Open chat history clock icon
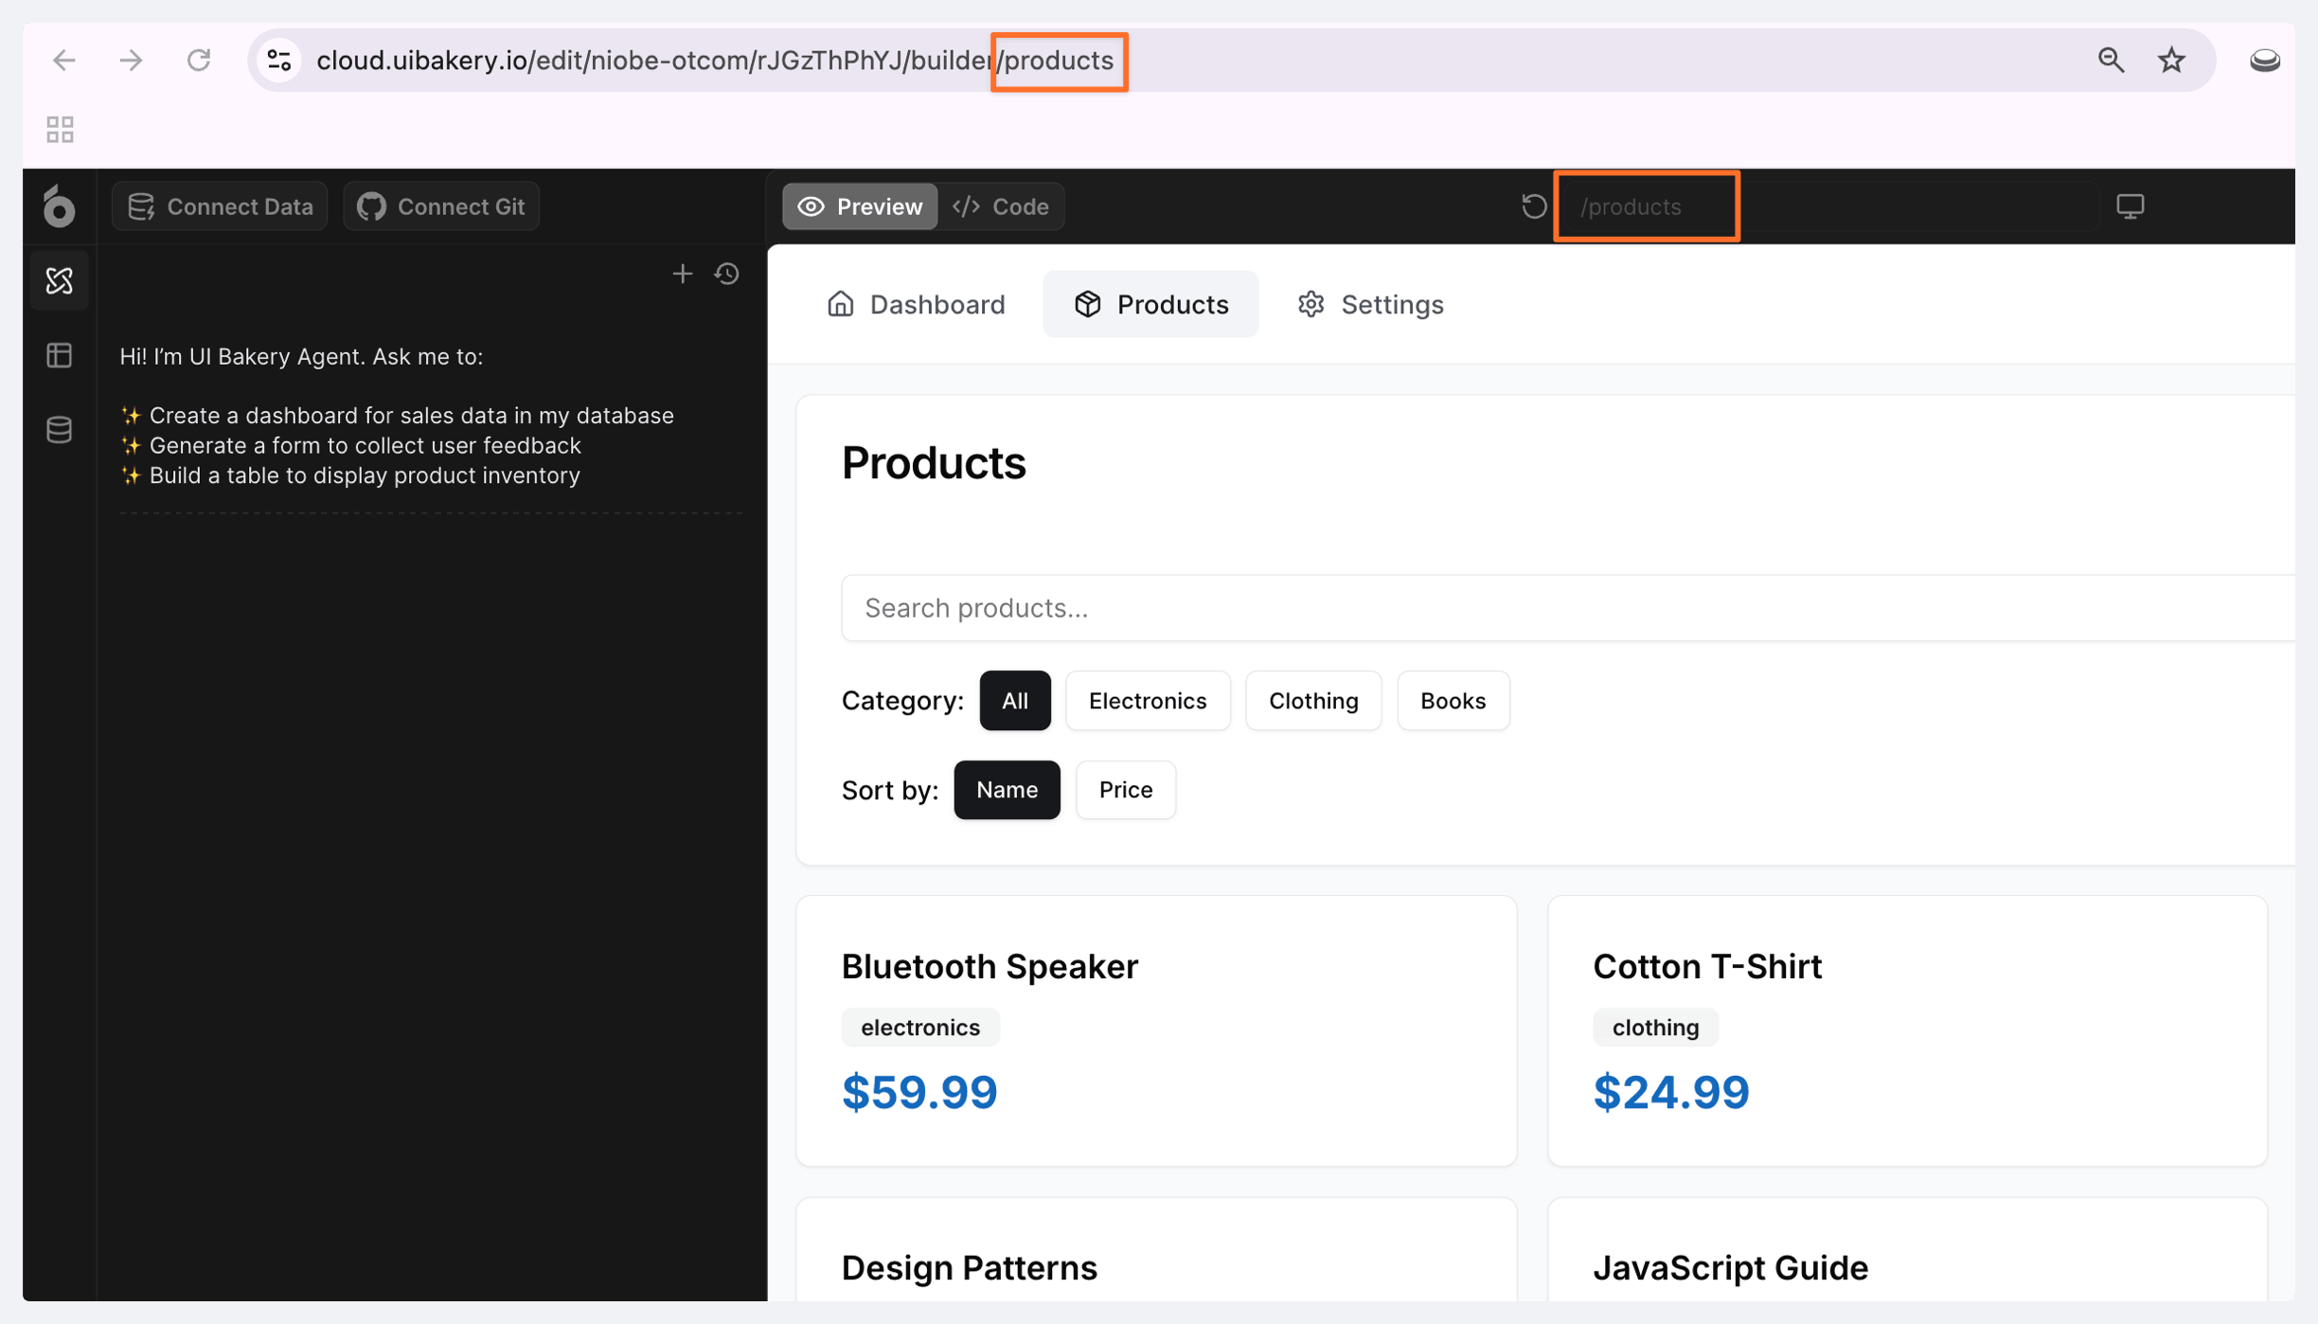 [x=727, y=275]
